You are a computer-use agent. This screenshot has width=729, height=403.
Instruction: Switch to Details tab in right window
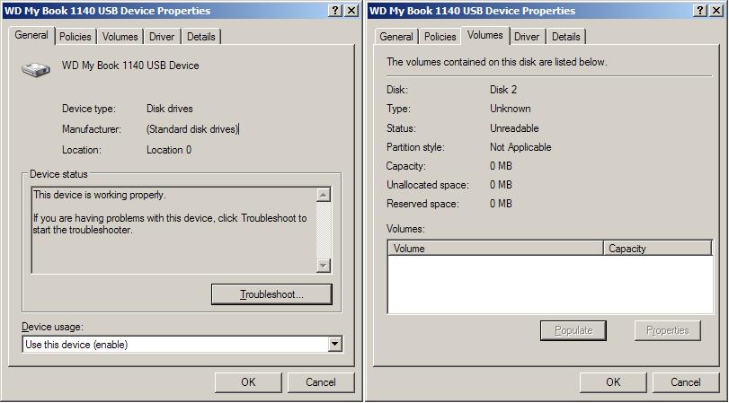point(565,37)
